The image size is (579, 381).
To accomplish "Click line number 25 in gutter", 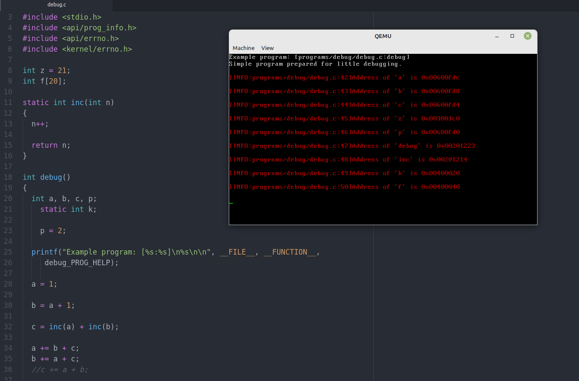I will pyautogui.click(x=8, y=252).
